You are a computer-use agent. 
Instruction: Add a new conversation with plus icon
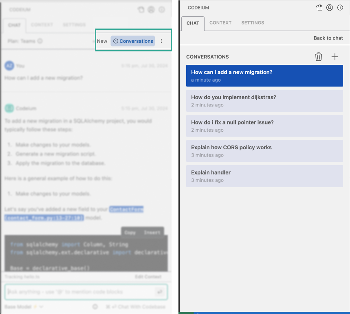335,57
